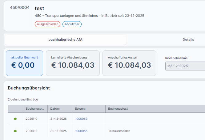Sort by the Buchungsperiode column header

tap(35, 109)
